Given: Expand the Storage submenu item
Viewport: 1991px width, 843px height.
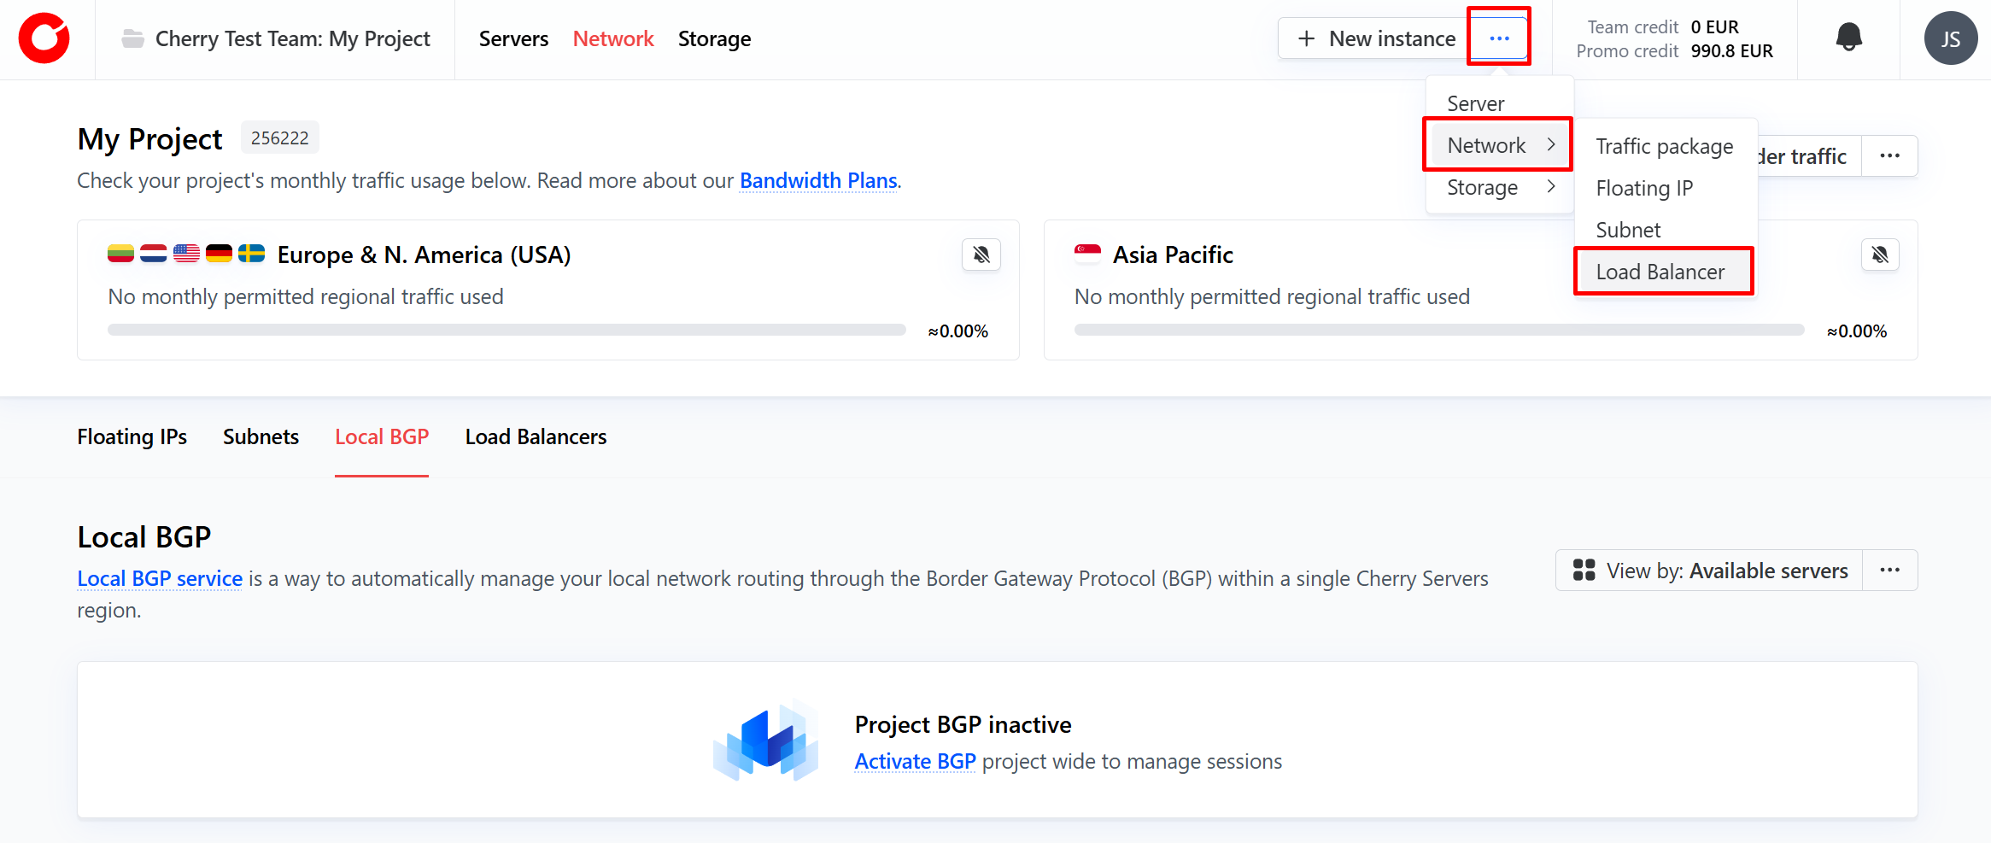Looking at the screenshot, I should pos(1498,187).
